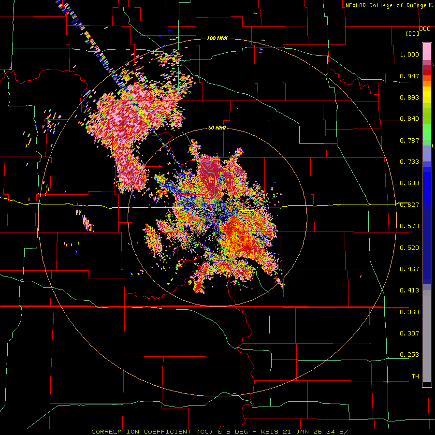Click the DCC product label
The height and width of the screenshot is (435, 435).
(x=424, y=29)
